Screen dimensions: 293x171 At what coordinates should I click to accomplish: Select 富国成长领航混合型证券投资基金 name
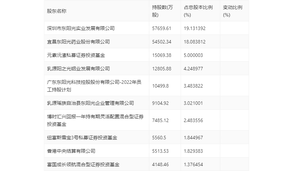pyautogui.click(x=83, y=164)
